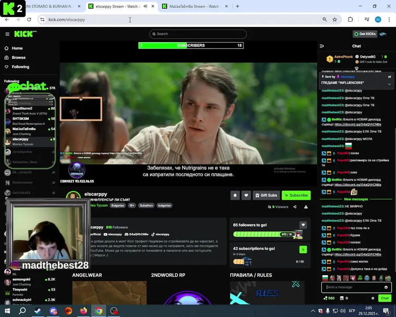396x317 pixels.
Task: Toggle the channel notification bell
Action: pos(235,195)
